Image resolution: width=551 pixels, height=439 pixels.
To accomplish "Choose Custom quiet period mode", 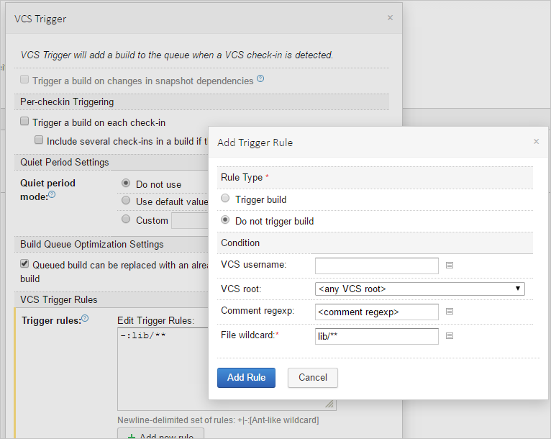I will tap(127, 219).
